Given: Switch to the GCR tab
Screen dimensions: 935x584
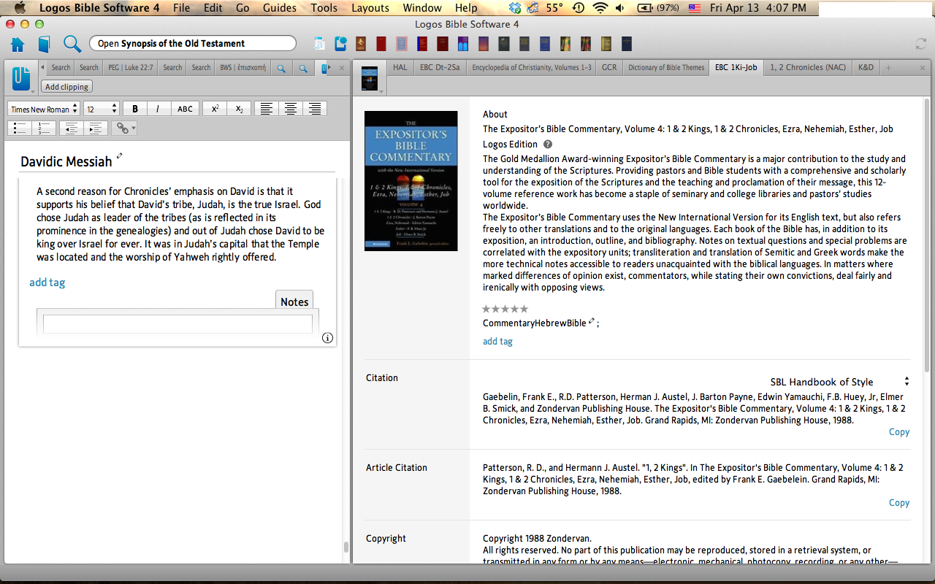Looking at the screenshot, I should [608, 67].
